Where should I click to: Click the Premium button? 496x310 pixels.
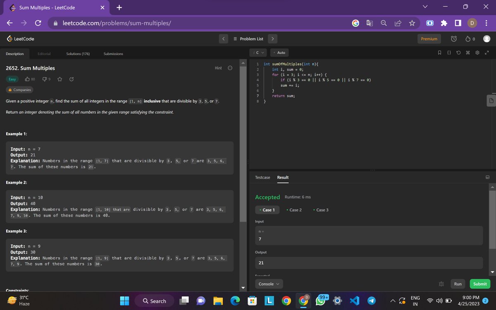pos(429,39)
